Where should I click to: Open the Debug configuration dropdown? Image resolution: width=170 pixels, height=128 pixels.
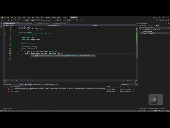pyautogui.click(x=27, y=20)
